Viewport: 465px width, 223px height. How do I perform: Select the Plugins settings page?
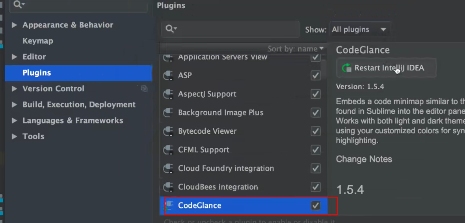click(x=78, y=73)
